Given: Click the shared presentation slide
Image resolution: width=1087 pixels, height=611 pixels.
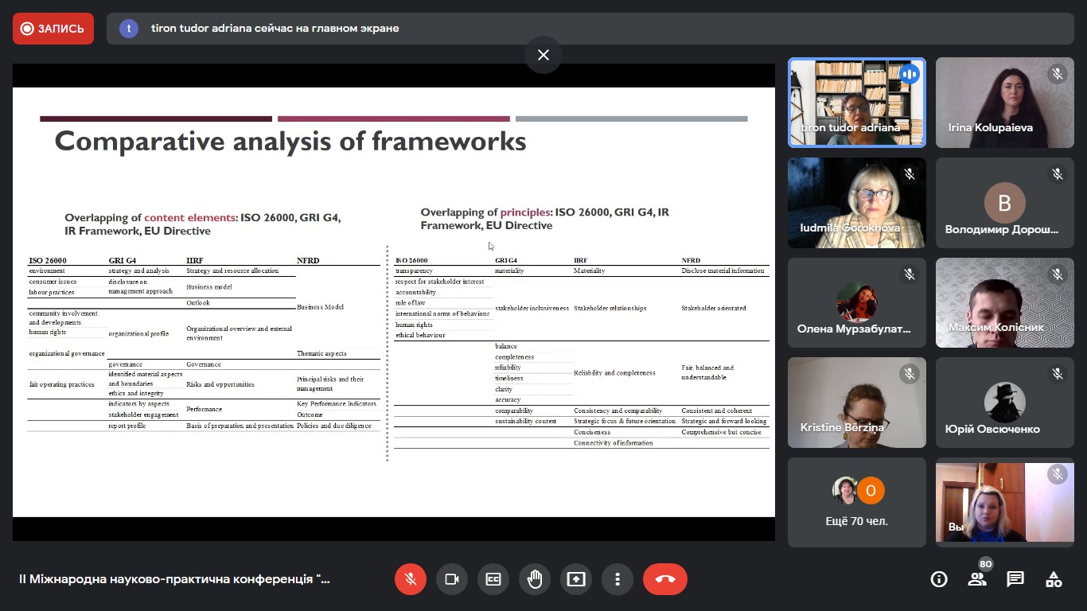Looking at the screenshot, I should pos(394,302).
